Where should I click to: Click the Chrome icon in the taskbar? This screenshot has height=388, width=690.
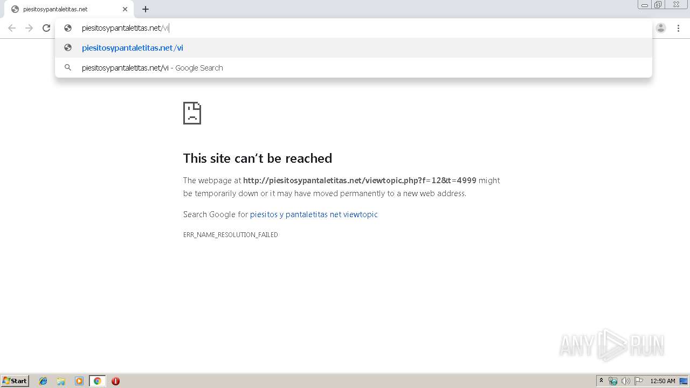pos(97,381)
